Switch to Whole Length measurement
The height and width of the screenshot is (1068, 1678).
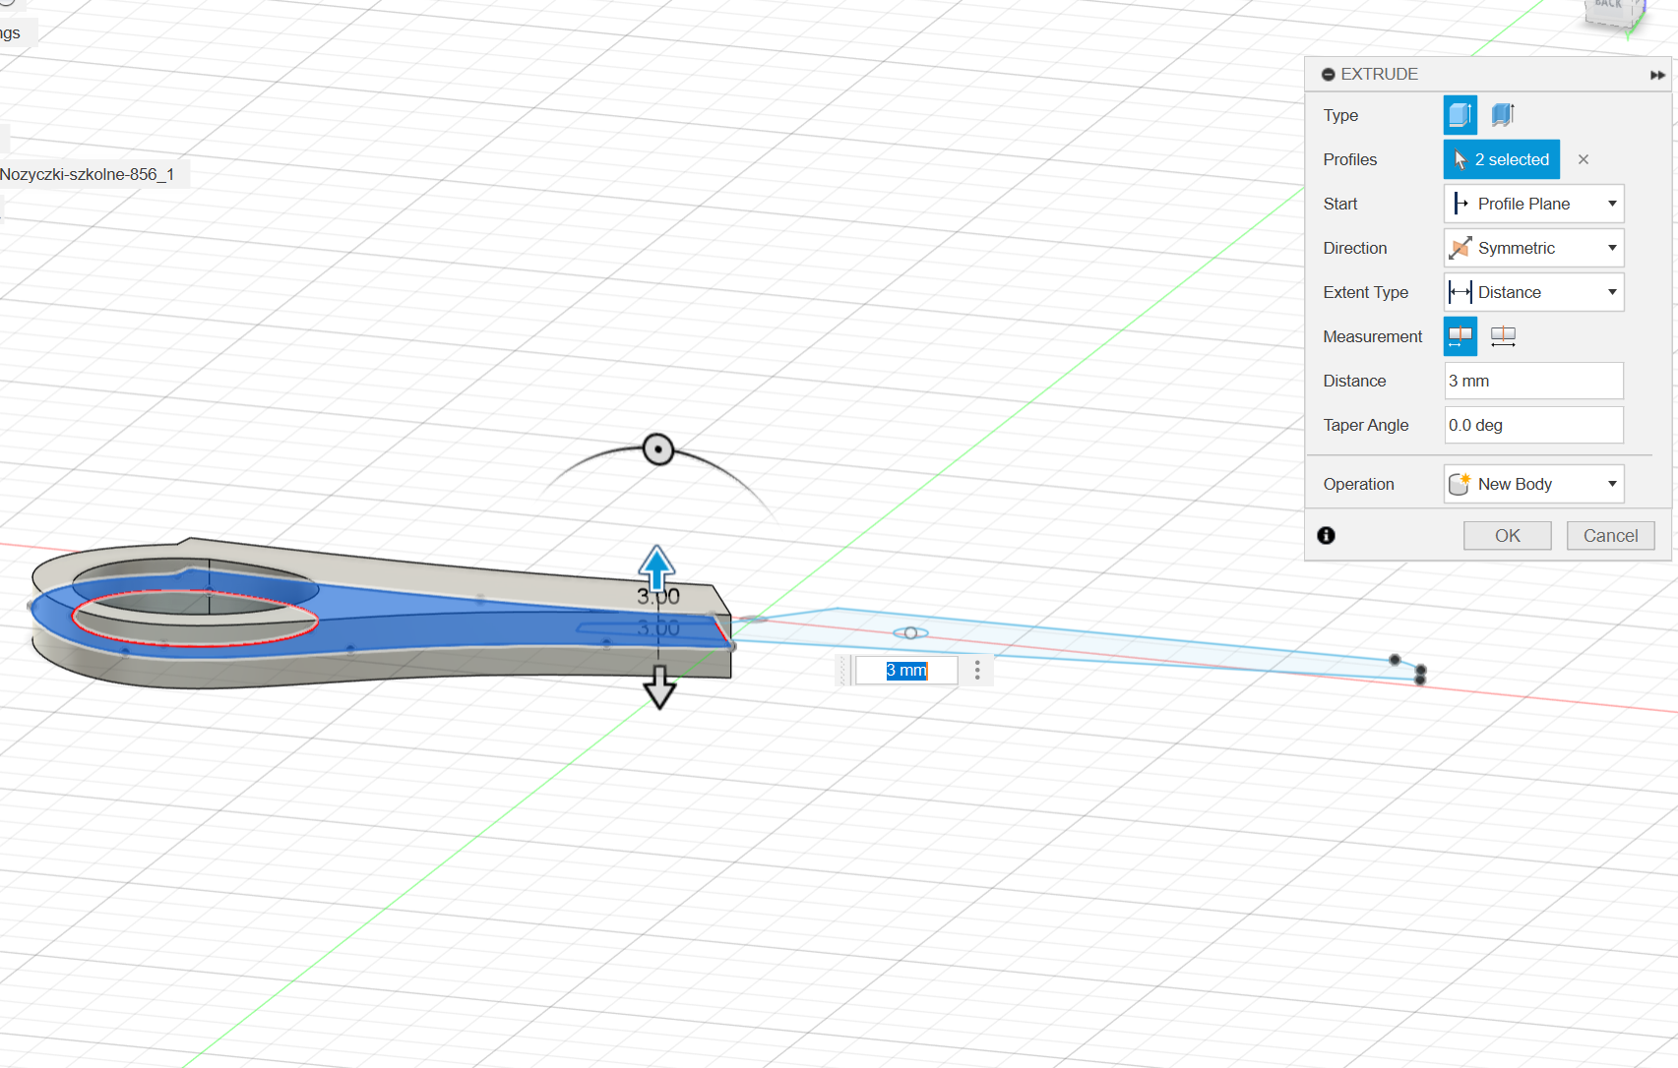[x=1502, y=336]
